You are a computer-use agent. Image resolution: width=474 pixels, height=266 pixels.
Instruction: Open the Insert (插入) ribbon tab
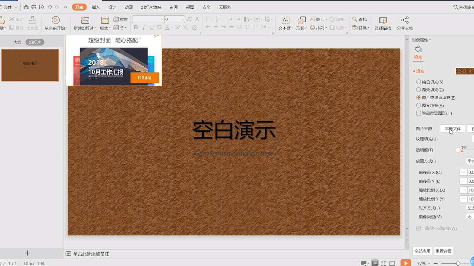coord(96,7)
